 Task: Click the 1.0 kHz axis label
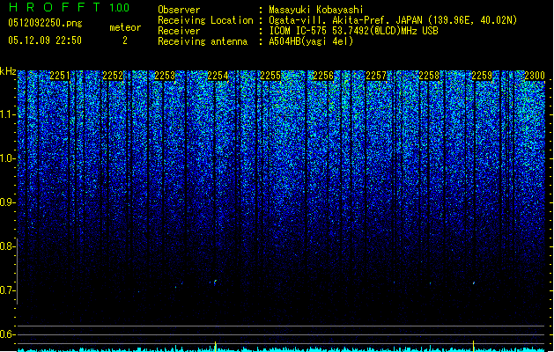(6, 158)
